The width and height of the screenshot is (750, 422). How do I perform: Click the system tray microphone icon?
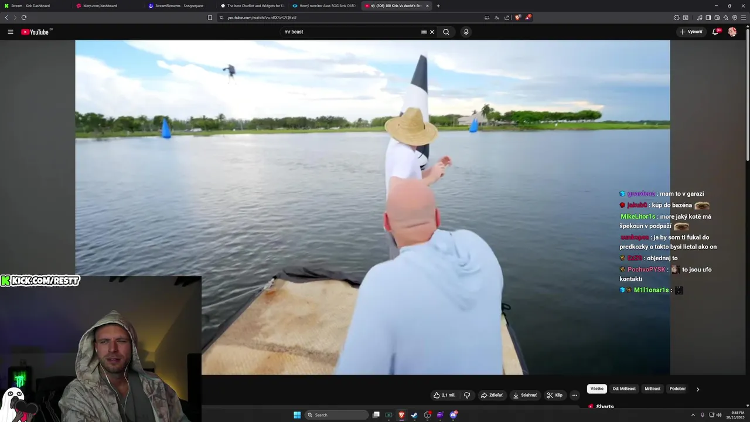tap(703, 415)
